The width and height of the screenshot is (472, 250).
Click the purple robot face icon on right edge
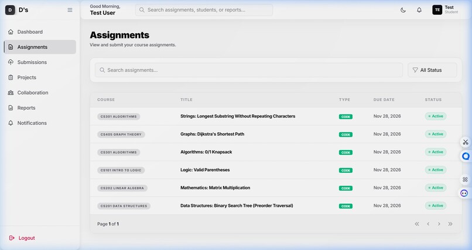coord(464,193)
